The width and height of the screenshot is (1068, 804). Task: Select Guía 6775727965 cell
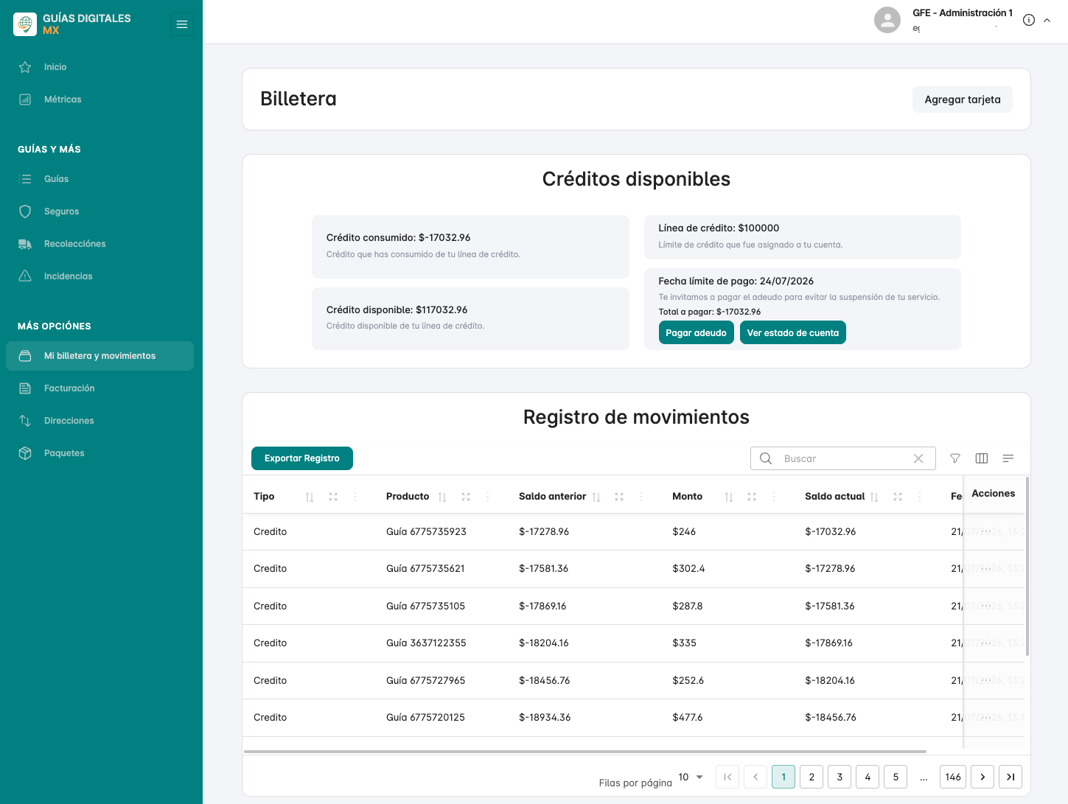(425, 680)
